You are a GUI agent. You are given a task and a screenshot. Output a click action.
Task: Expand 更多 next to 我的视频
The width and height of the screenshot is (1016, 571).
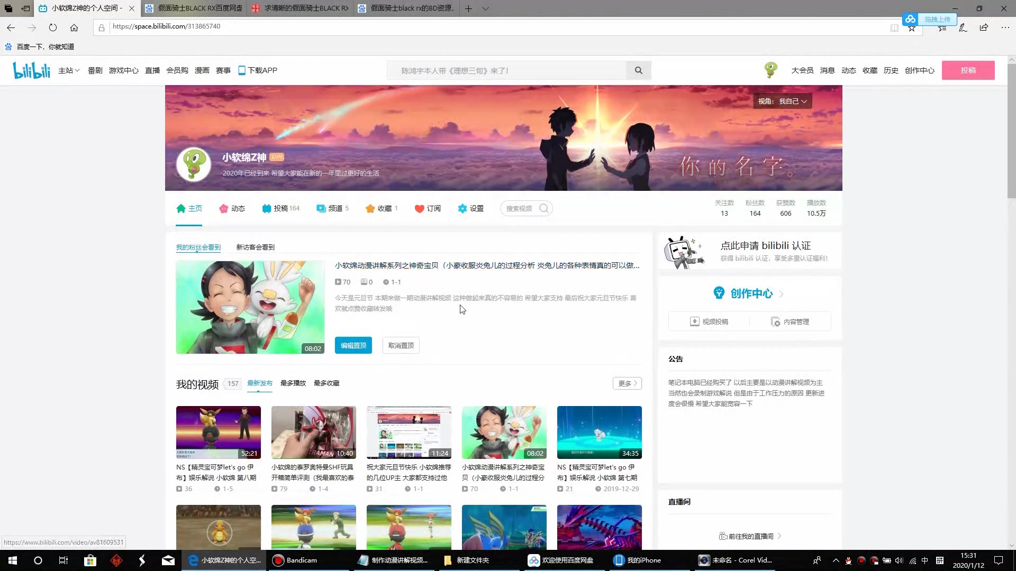point(627,383)
